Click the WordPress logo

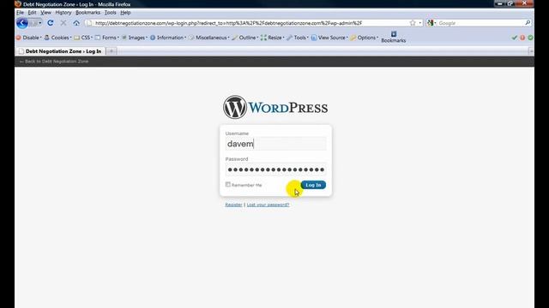pyautogui.click(x=275, y=107)
